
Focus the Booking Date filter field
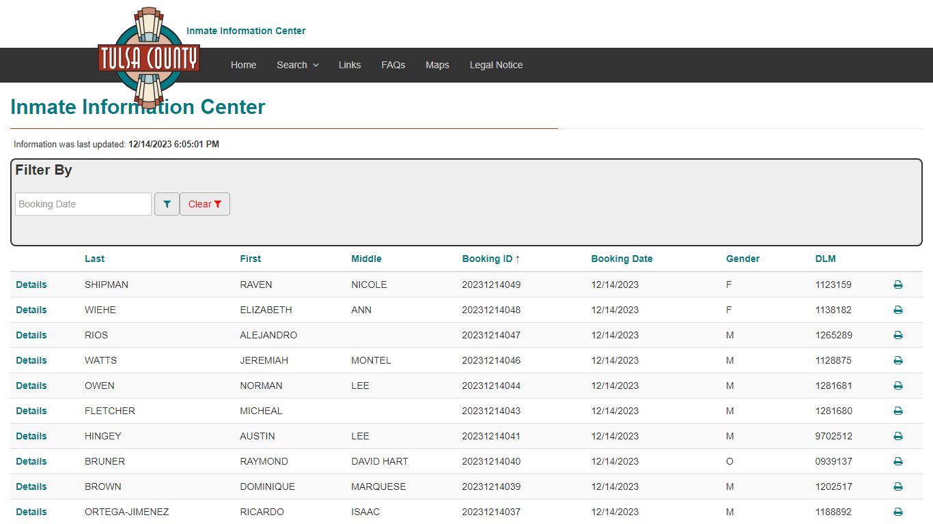tap(83, 204)
